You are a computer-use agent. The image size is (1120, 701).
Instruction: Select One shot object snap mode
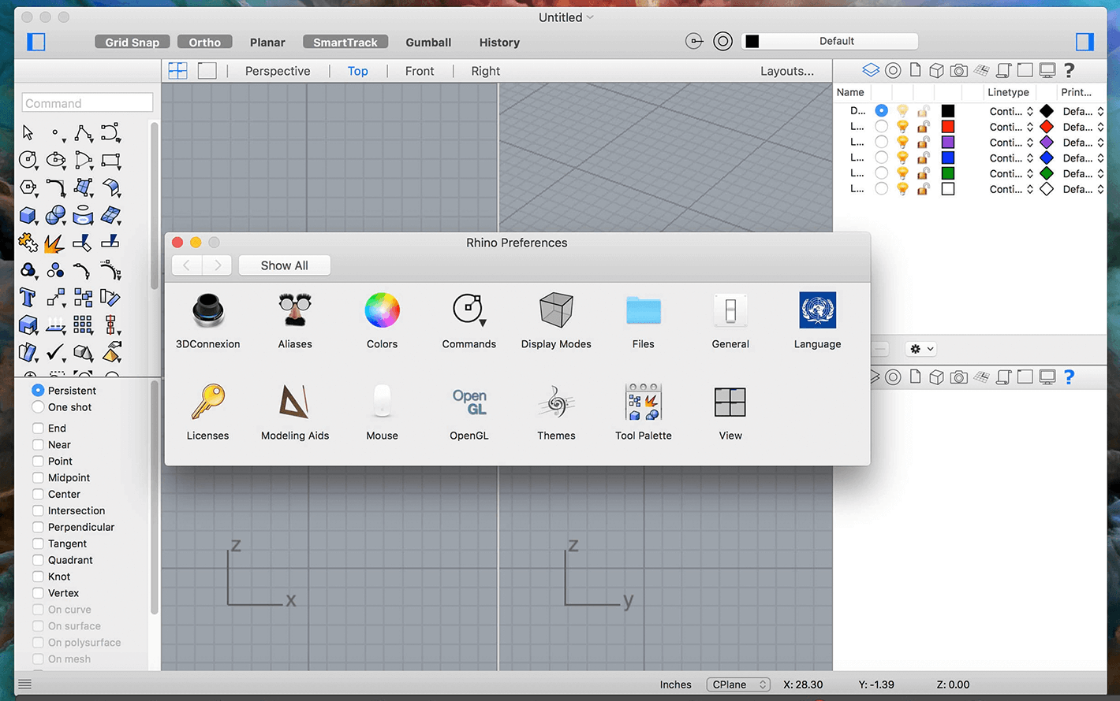coord(38,407)
